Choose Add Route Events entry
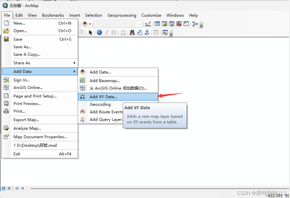 pos(101,112)
